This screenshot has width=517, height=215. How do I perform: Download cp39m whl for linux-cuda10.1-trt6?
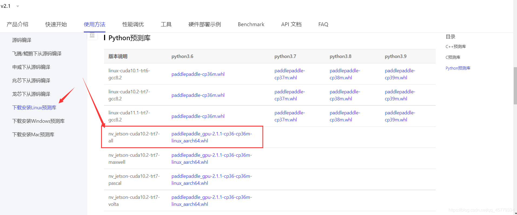coord(400,74)
